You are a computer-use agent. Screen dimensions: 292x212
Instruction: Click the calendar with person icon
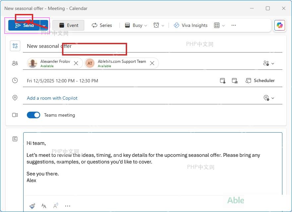pyautogui.click(x=223, y=80)
